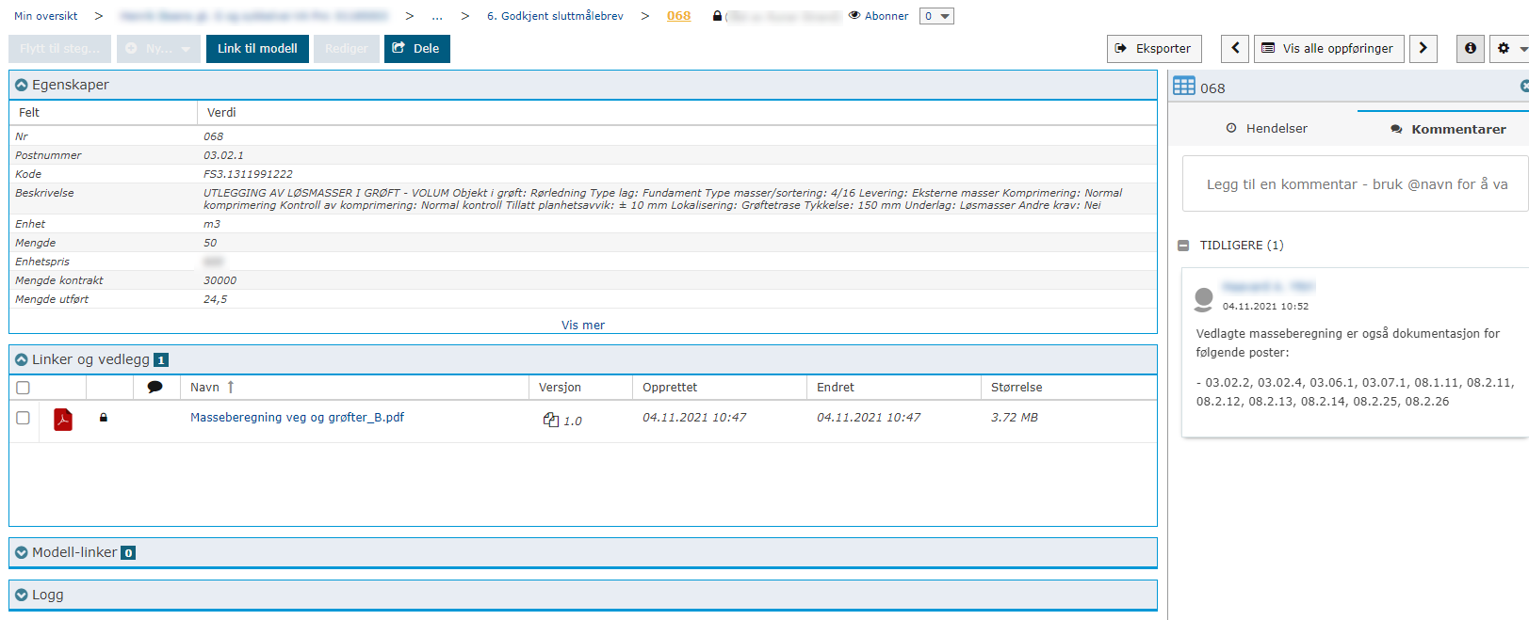Check the Masseberegning attachment checkbox

coord(24,418)
